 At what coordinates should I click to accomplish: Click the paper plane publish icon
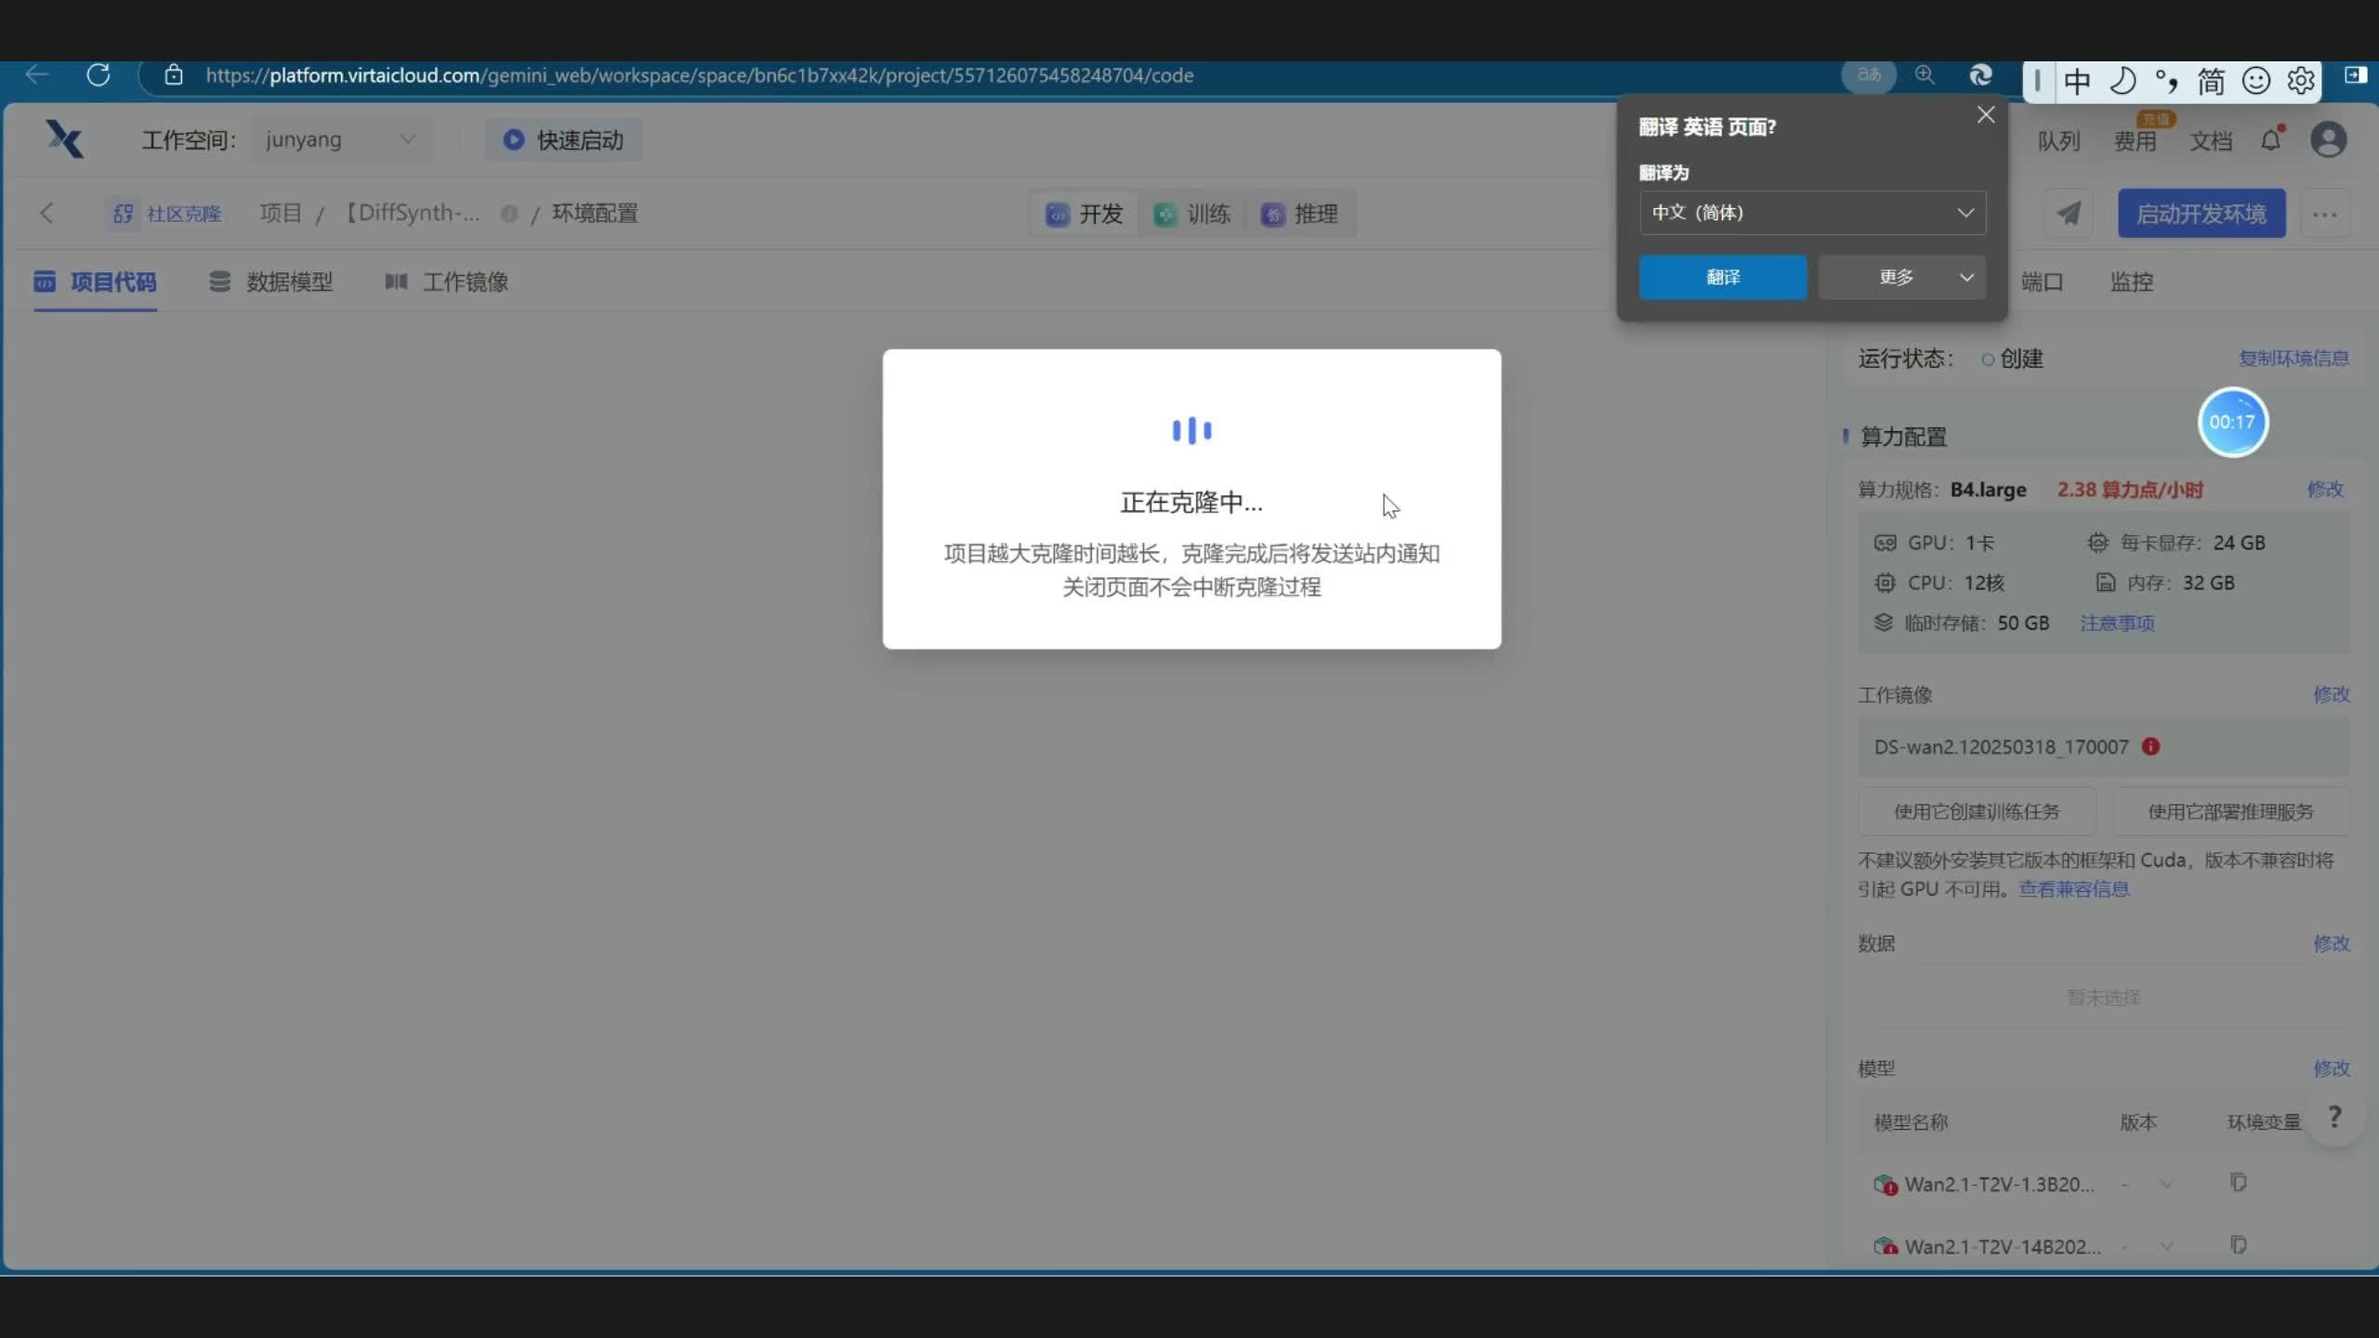(2069, 214)
